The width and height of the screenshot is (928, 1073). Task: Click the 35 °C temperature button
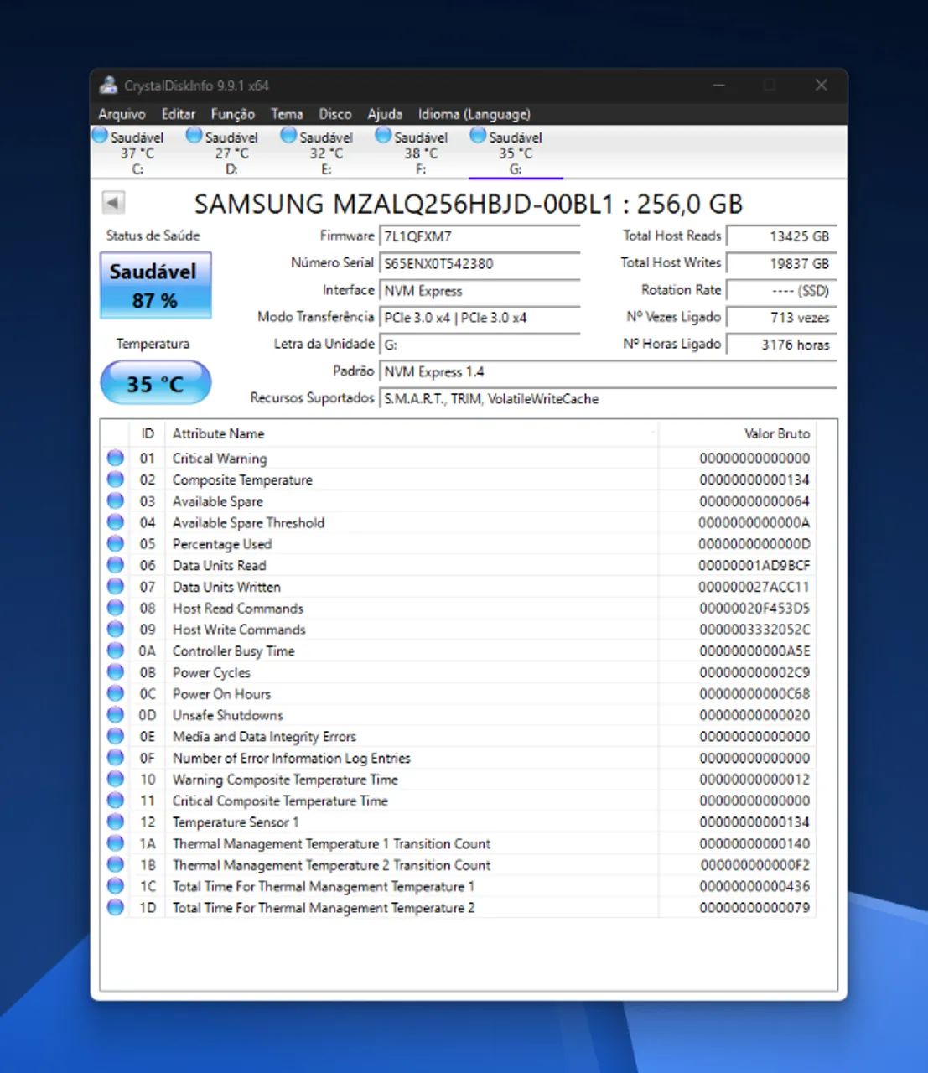pos(155,384)
